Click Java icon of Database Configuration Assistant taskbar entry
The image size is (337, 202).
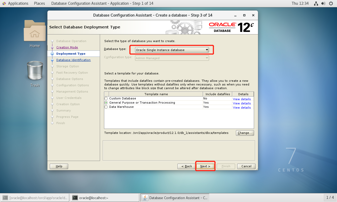pyautogui.click(x=145, y=198)
